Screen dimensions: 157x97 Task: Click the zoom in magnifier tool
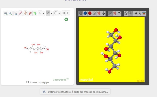click(6, 13)
